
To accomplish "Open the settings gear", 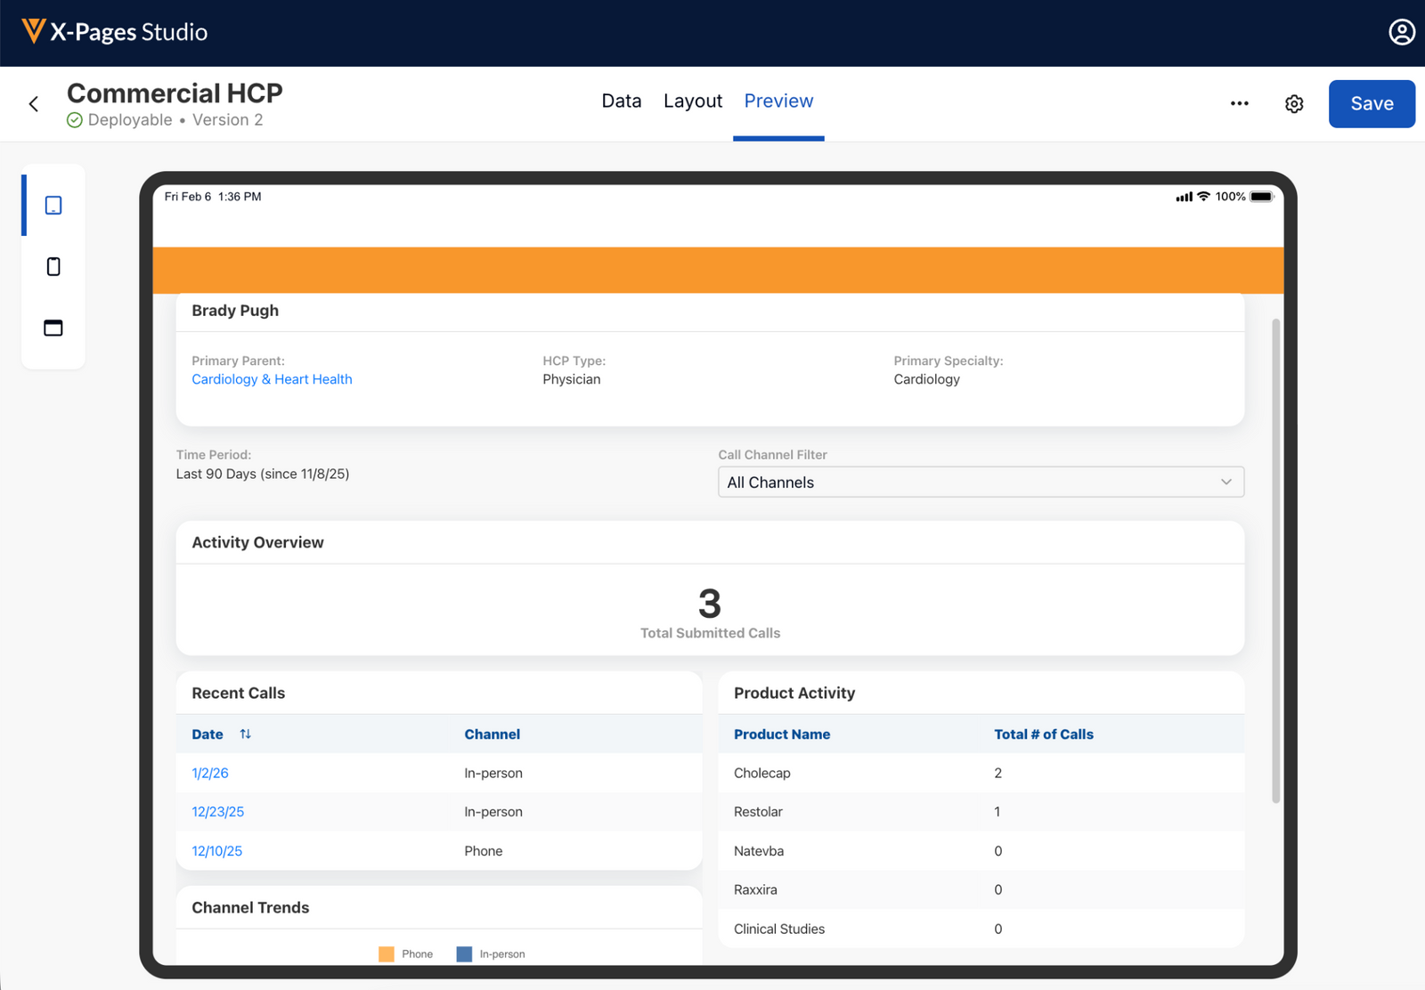I will click(1294, 103).
